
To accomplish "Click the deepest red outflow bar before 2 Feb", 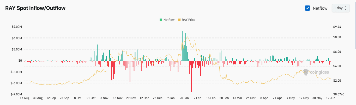I will point(191,76).
